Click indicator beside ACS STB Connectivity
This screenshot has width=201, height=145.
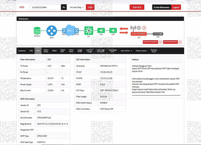(x=180, y=42)
